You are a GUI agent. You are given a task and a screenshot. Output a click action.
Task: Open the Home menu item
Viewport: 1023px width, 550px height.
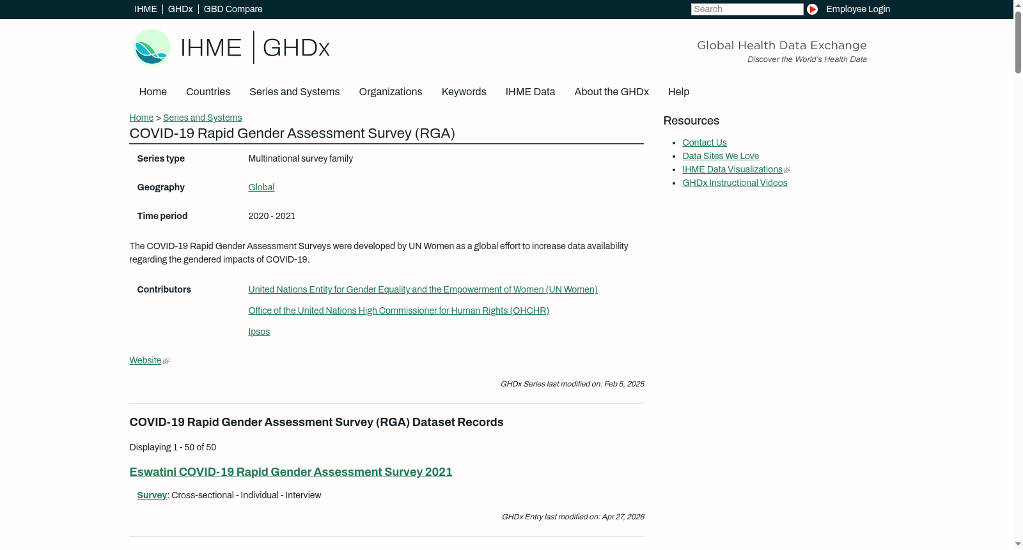153,92
